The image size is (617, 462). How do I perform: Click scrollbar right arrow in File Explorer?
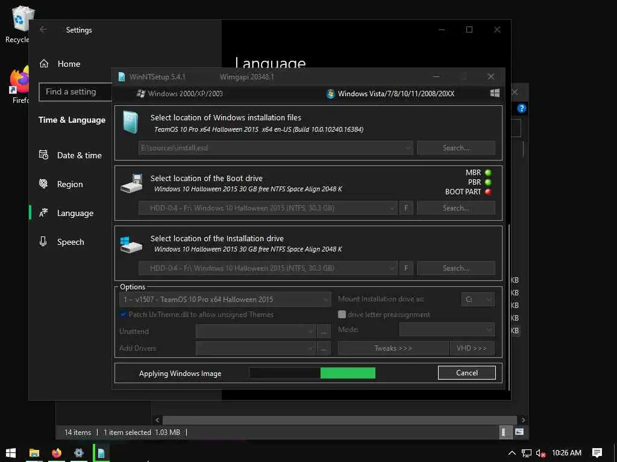[523, 420]
